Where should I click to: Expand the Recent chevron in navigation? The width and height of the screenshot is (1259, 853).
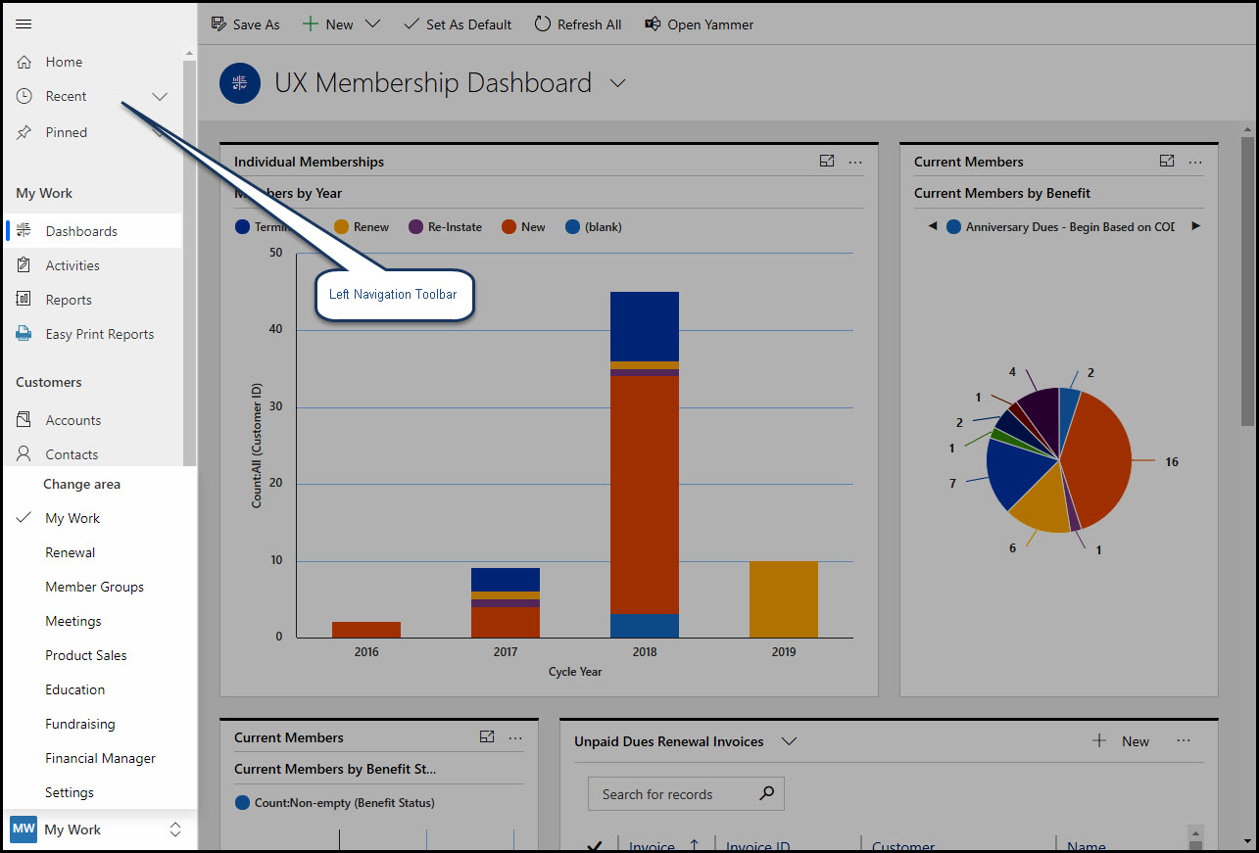pyautogui.click(x=159, y=96)
